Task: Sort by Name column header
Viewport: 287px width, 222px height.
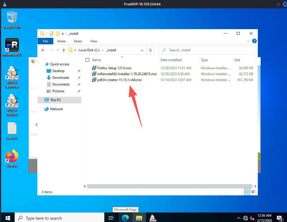Action: pyautogui.click(x=97, y=60)
